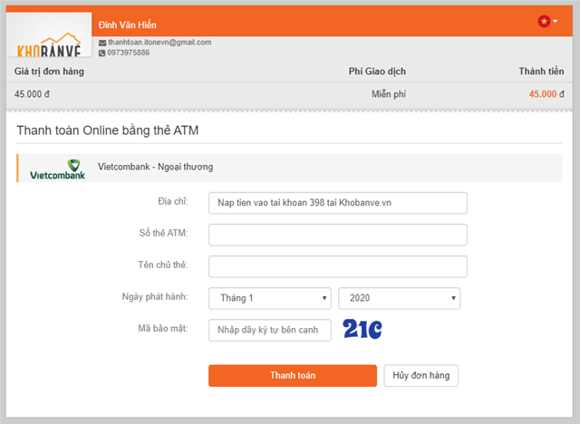The height and width of the screenshot is (424, 580).
Task: Click the orange 45.000 total amount
Action: [x=543, y=94]
